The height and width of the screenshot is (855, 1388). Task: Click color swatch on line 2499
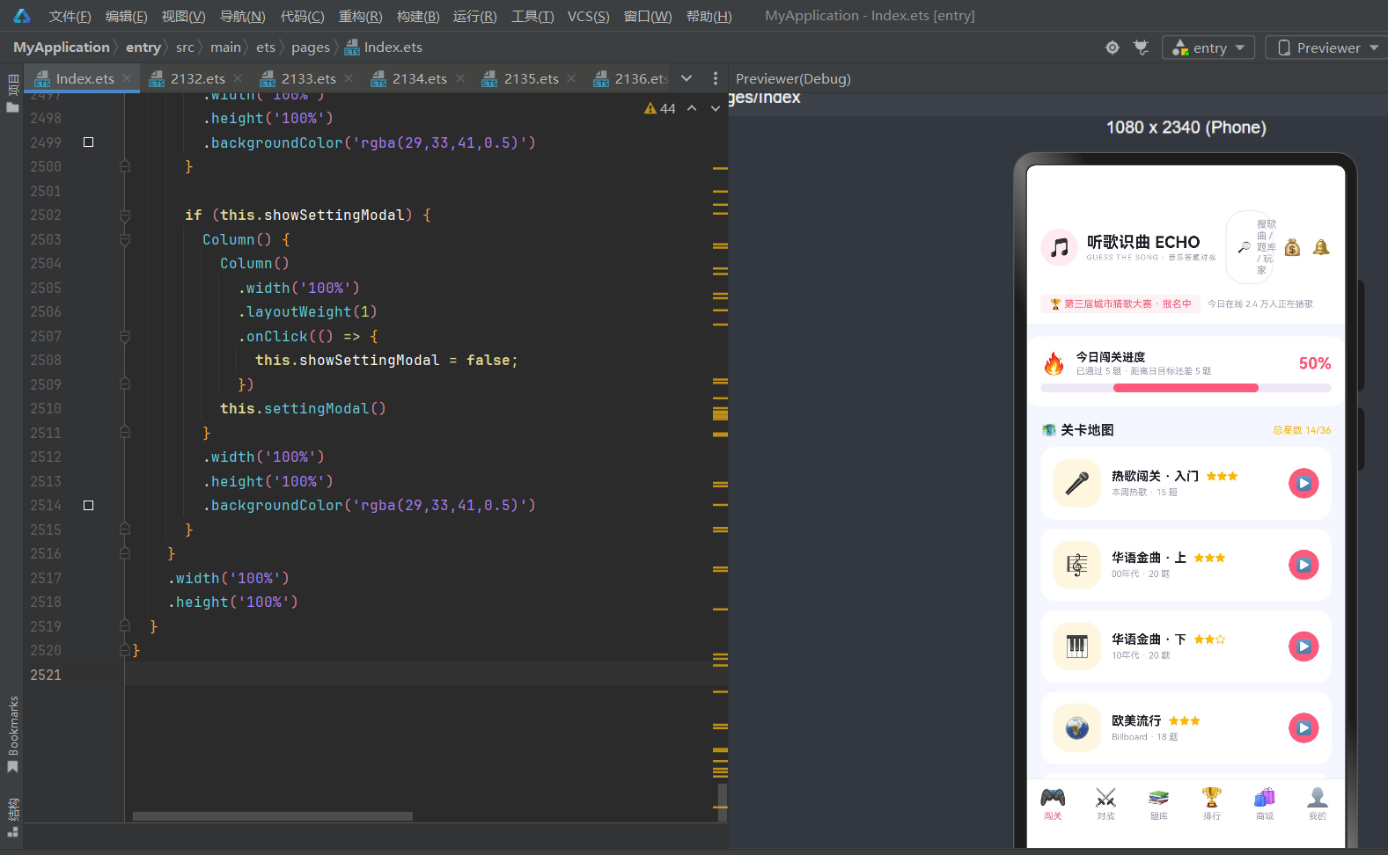[88, 142]
